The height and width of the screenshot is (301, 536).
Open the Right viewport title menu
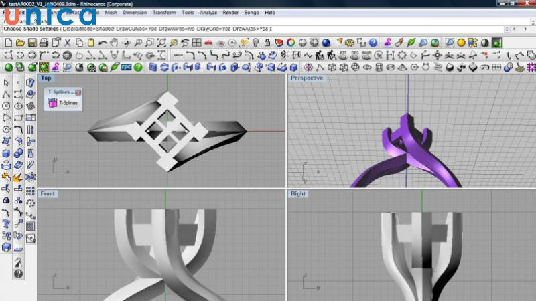[297, 194]
